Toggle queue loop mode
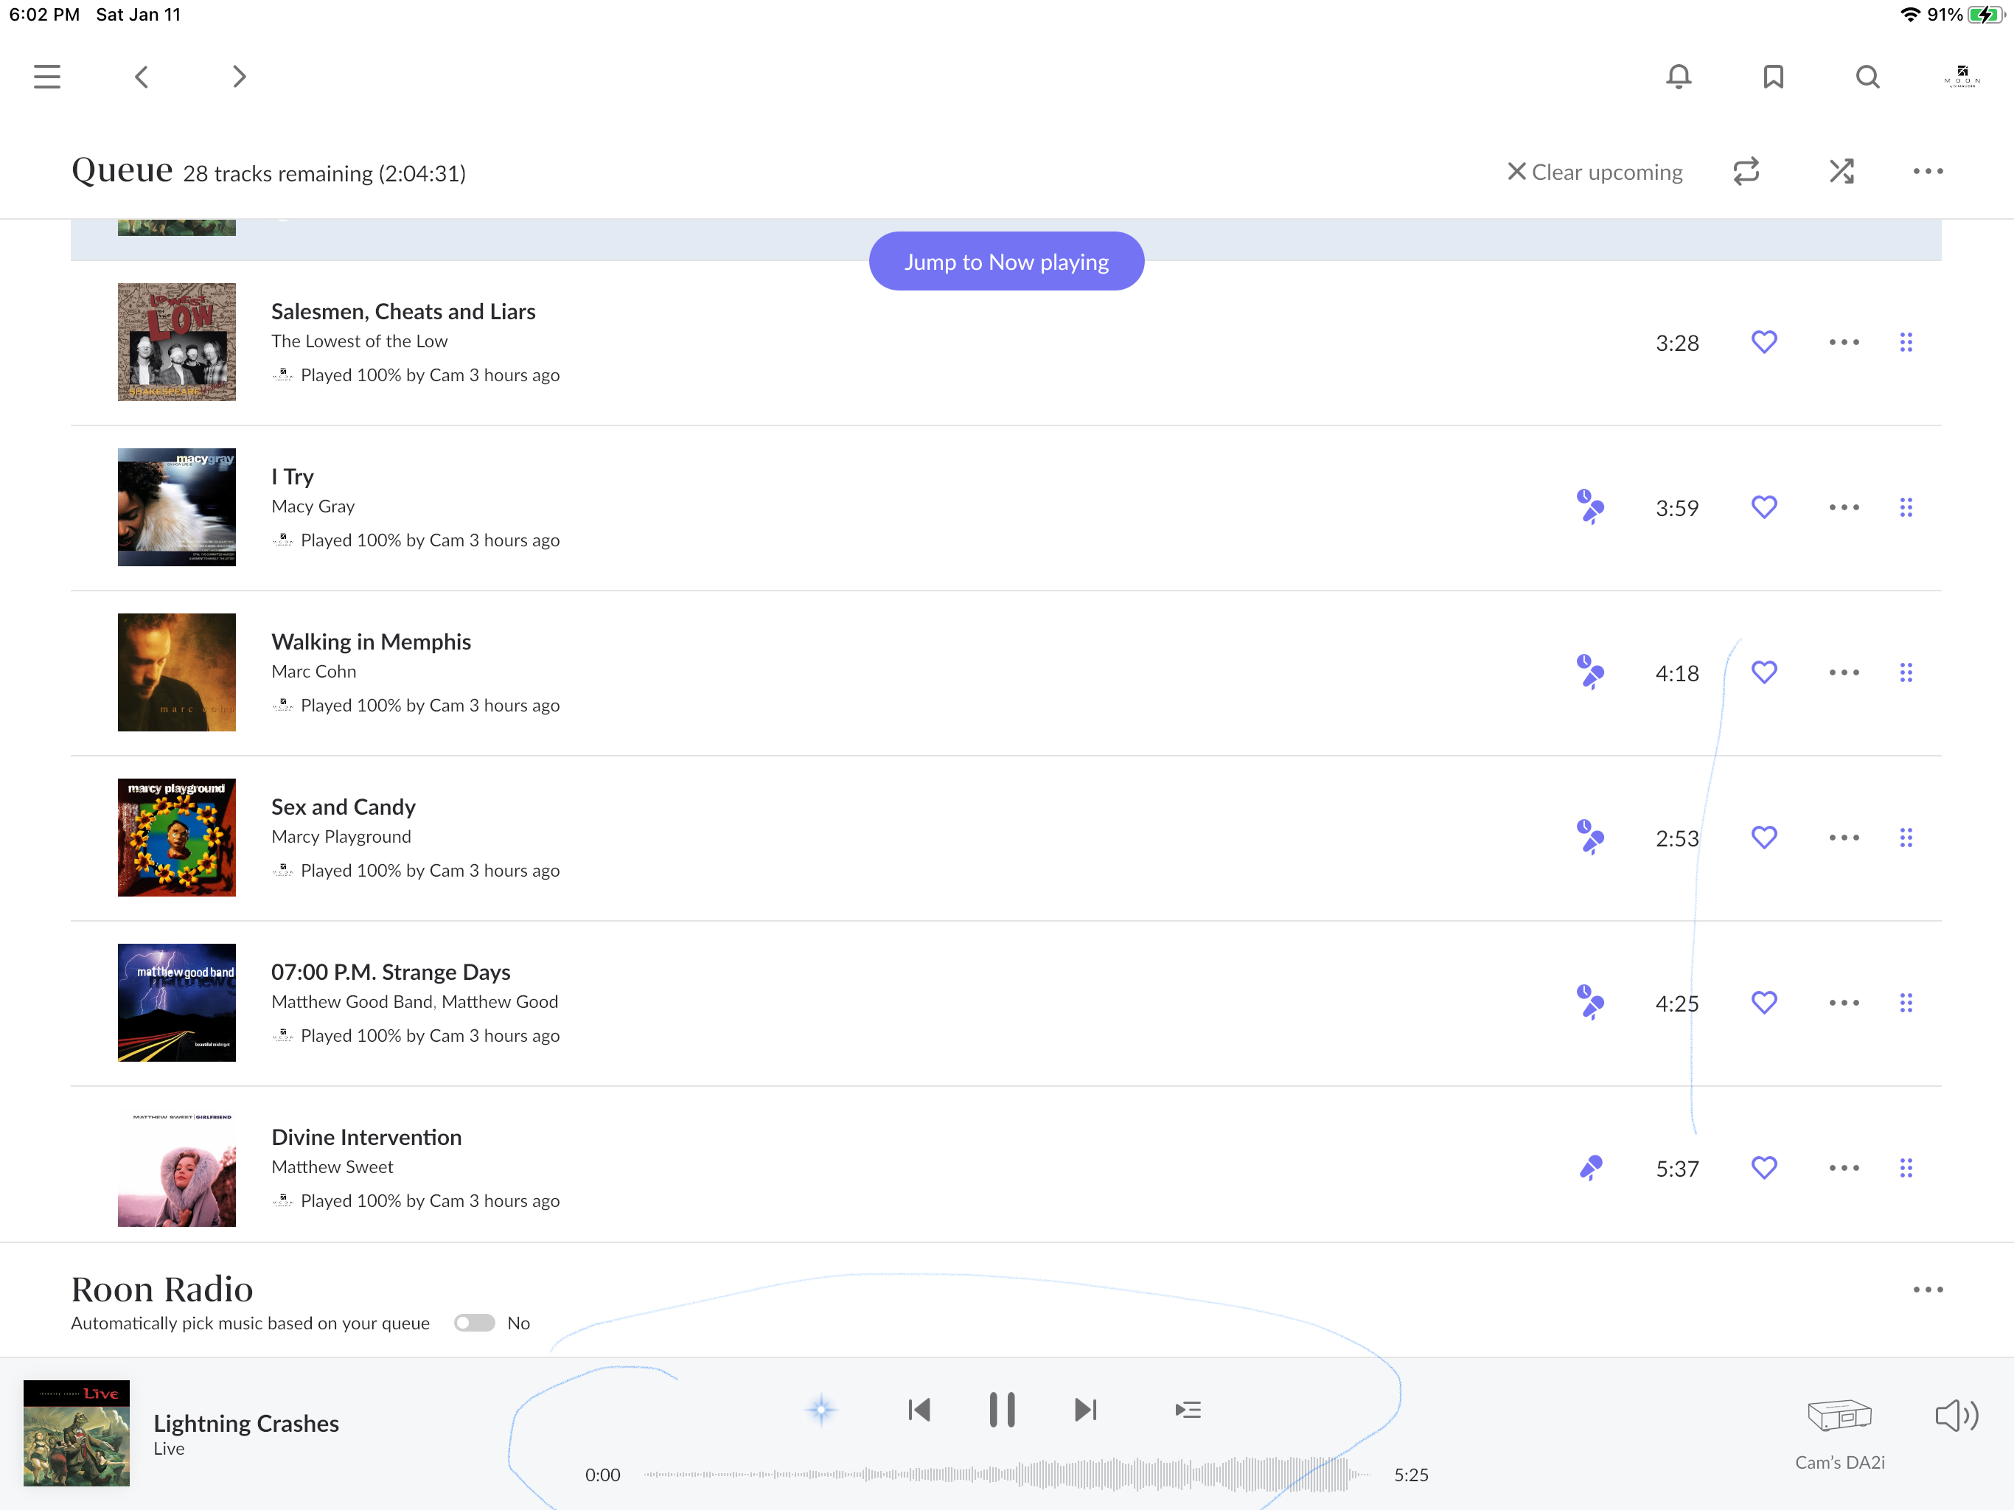Screen dimensions: 2014x1510 (1746, 171)
